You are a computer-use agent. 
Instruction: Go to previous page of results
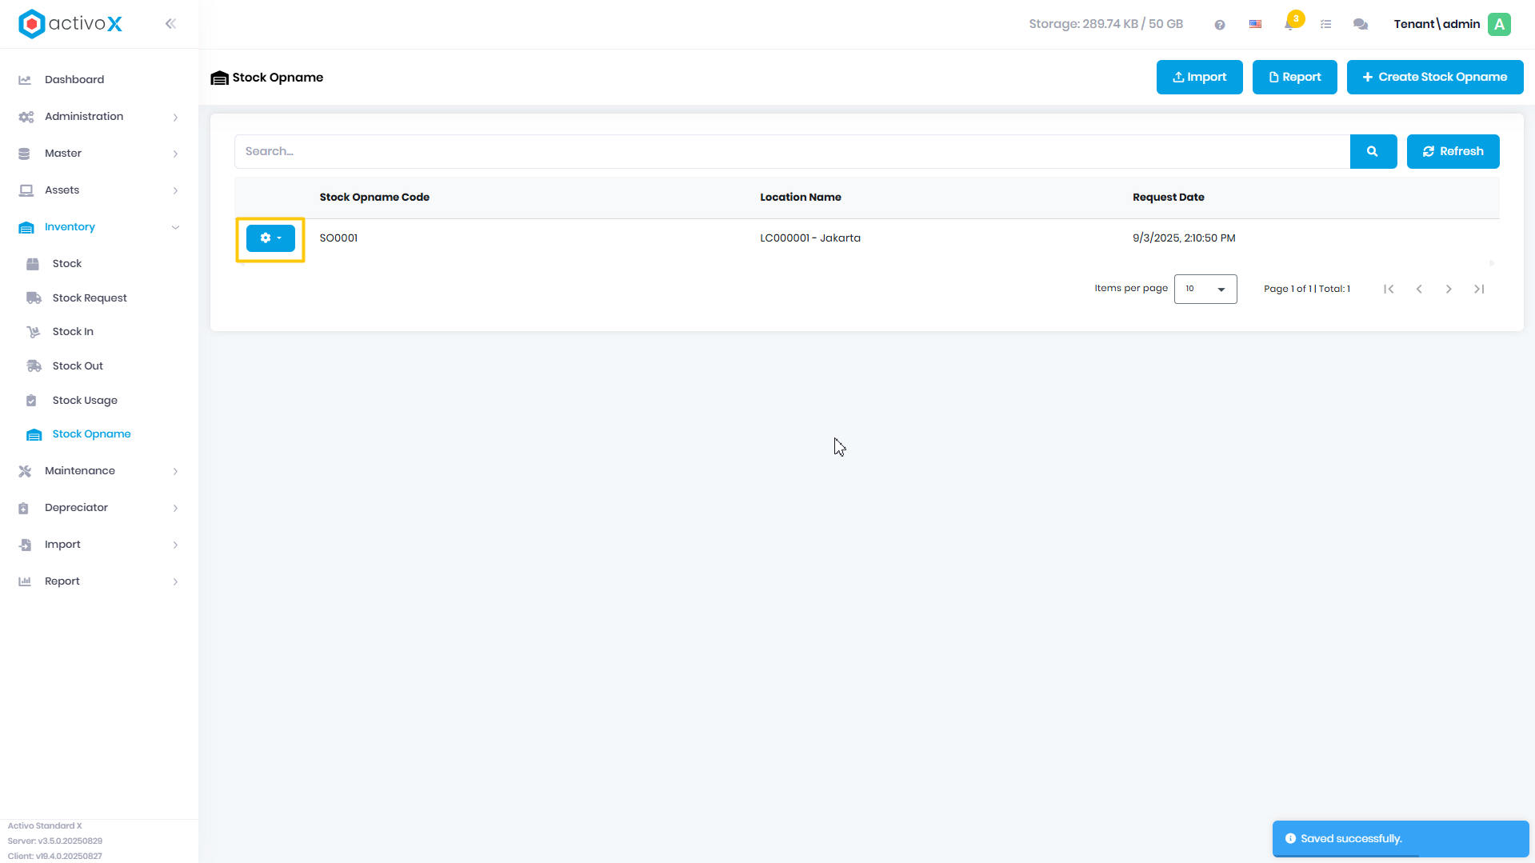click(1419, 290)
